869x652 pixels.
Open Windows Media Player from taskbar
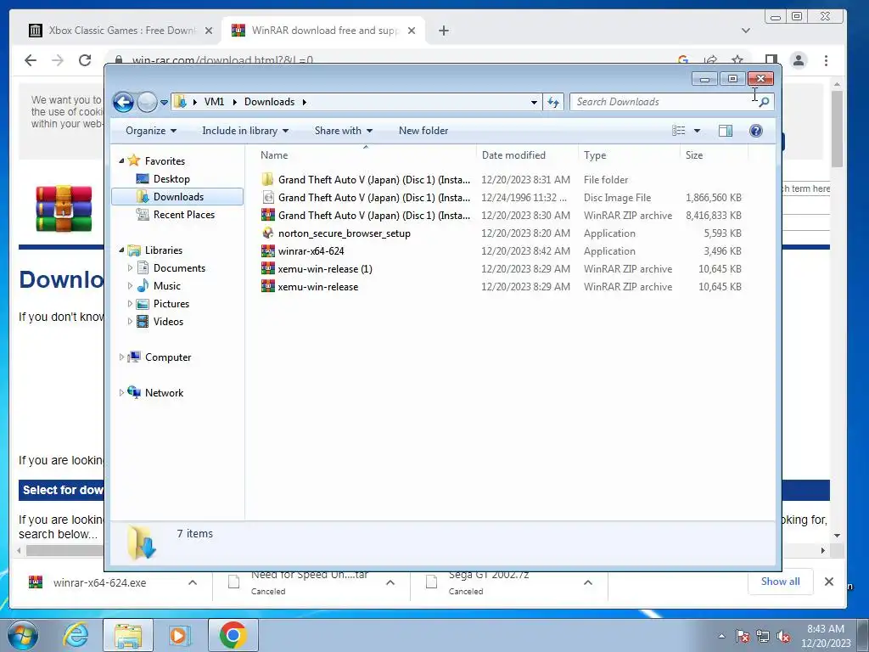click(x=180, y=635)
